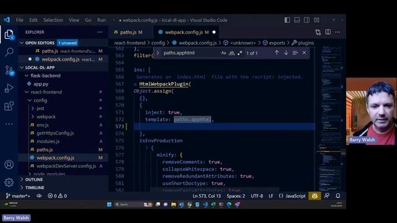Show additional views ellipsis in activity bar
The width and height of the screenshot is (397, 223).
pos(9,124)
